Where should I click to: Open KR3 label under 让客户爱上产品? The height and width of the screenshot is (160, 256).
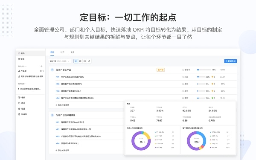[x=58, y=91]
